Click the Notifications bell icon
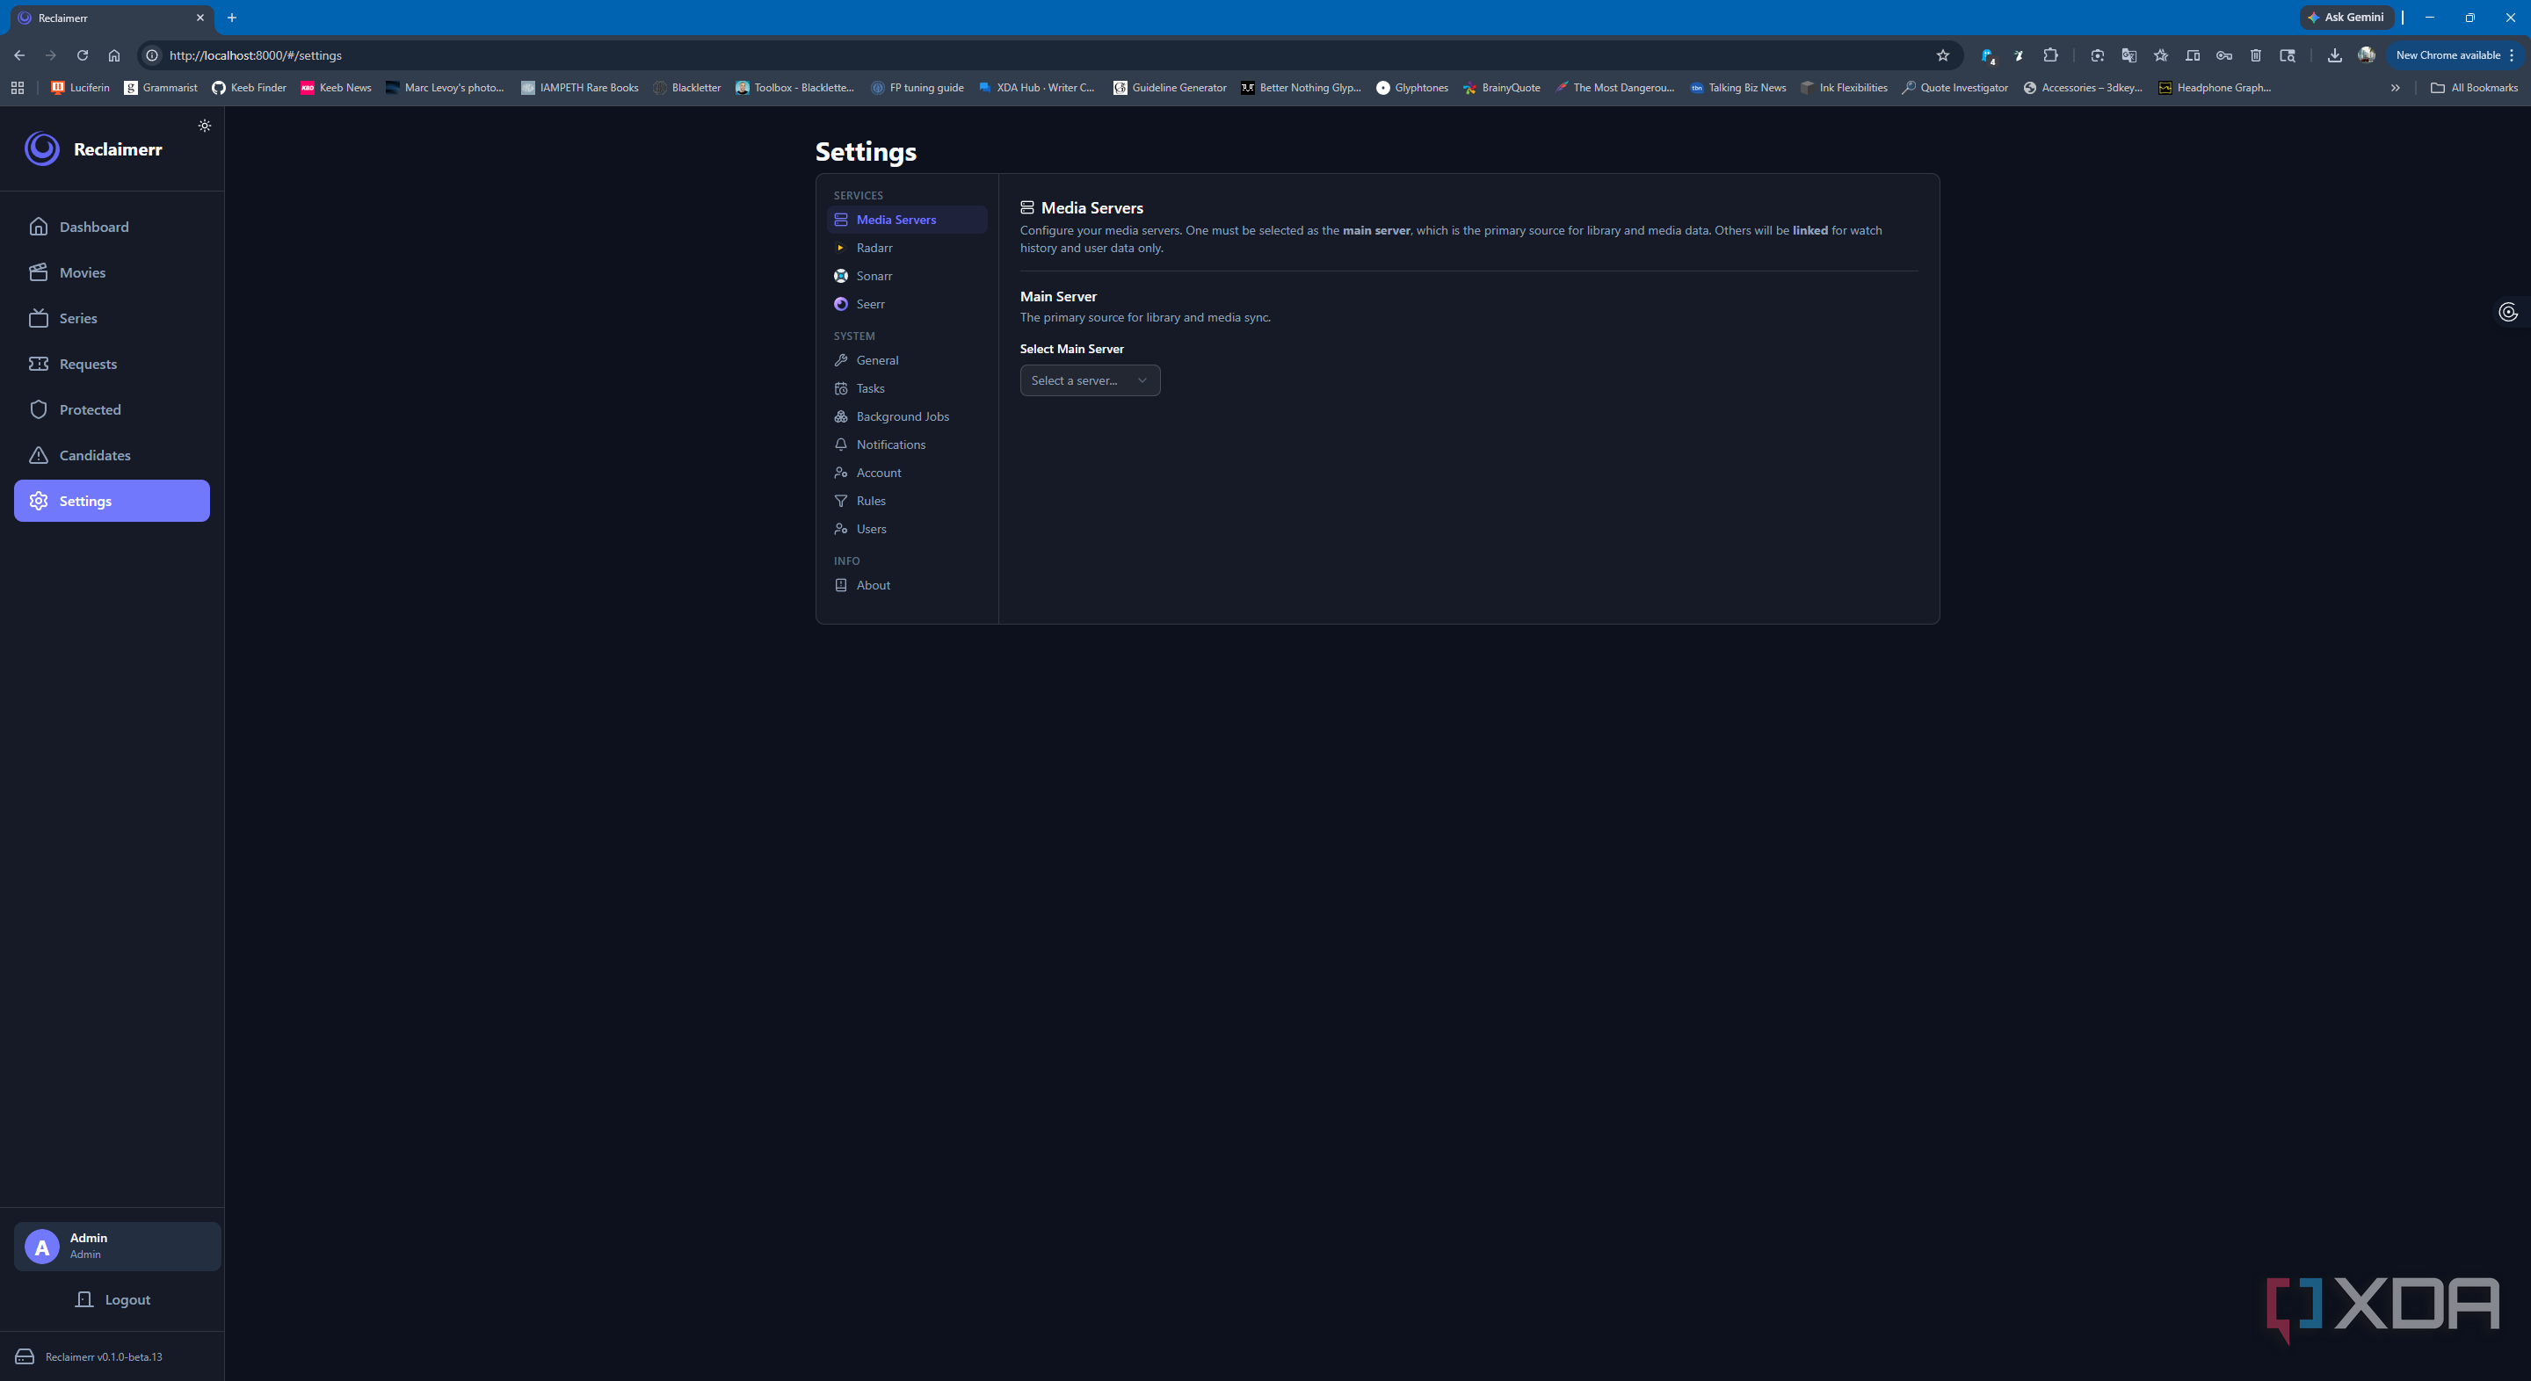 (841, 445)
